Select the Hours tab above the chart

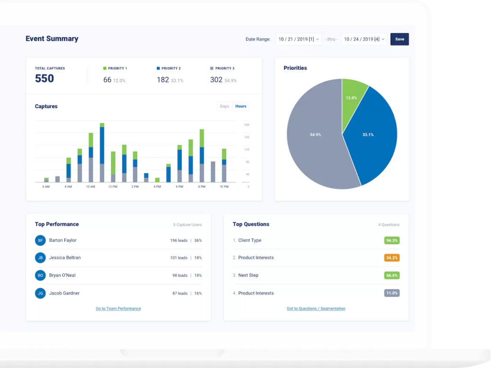(x=241, y=106)
